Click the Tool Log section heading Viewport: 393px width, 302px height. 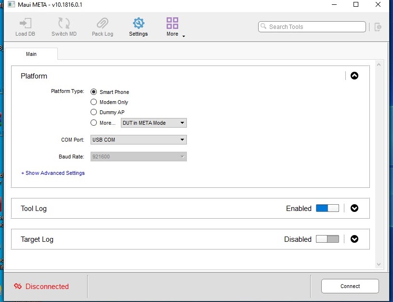point(34,209)
